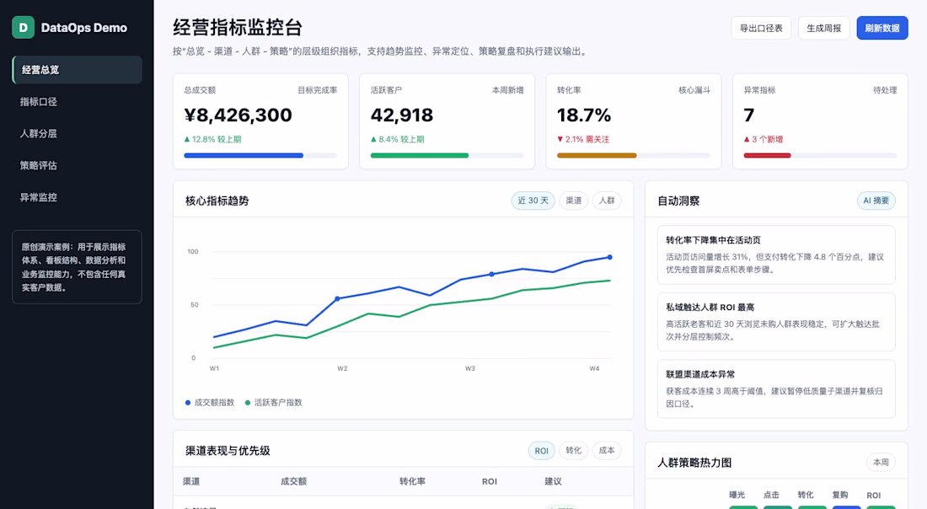Click the 复购 heatmap column label
Screen dimensions: 927x509
pyautogui.click(x=839, y=495)
